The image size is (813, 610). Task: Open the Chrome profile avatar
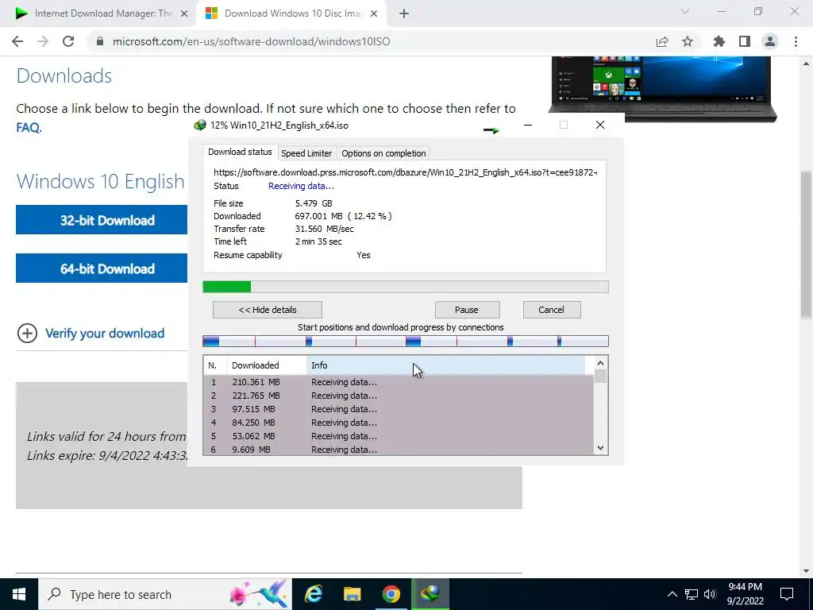pyautogui.click(x=770, y=41)
